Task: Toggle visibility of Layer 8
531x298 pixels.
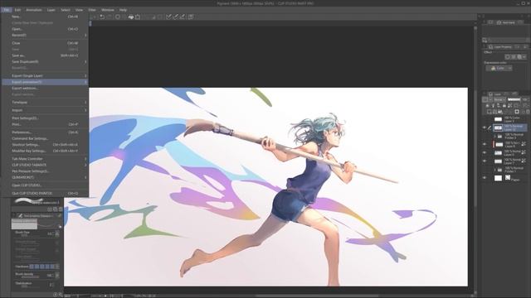Action: pos(485,144)
